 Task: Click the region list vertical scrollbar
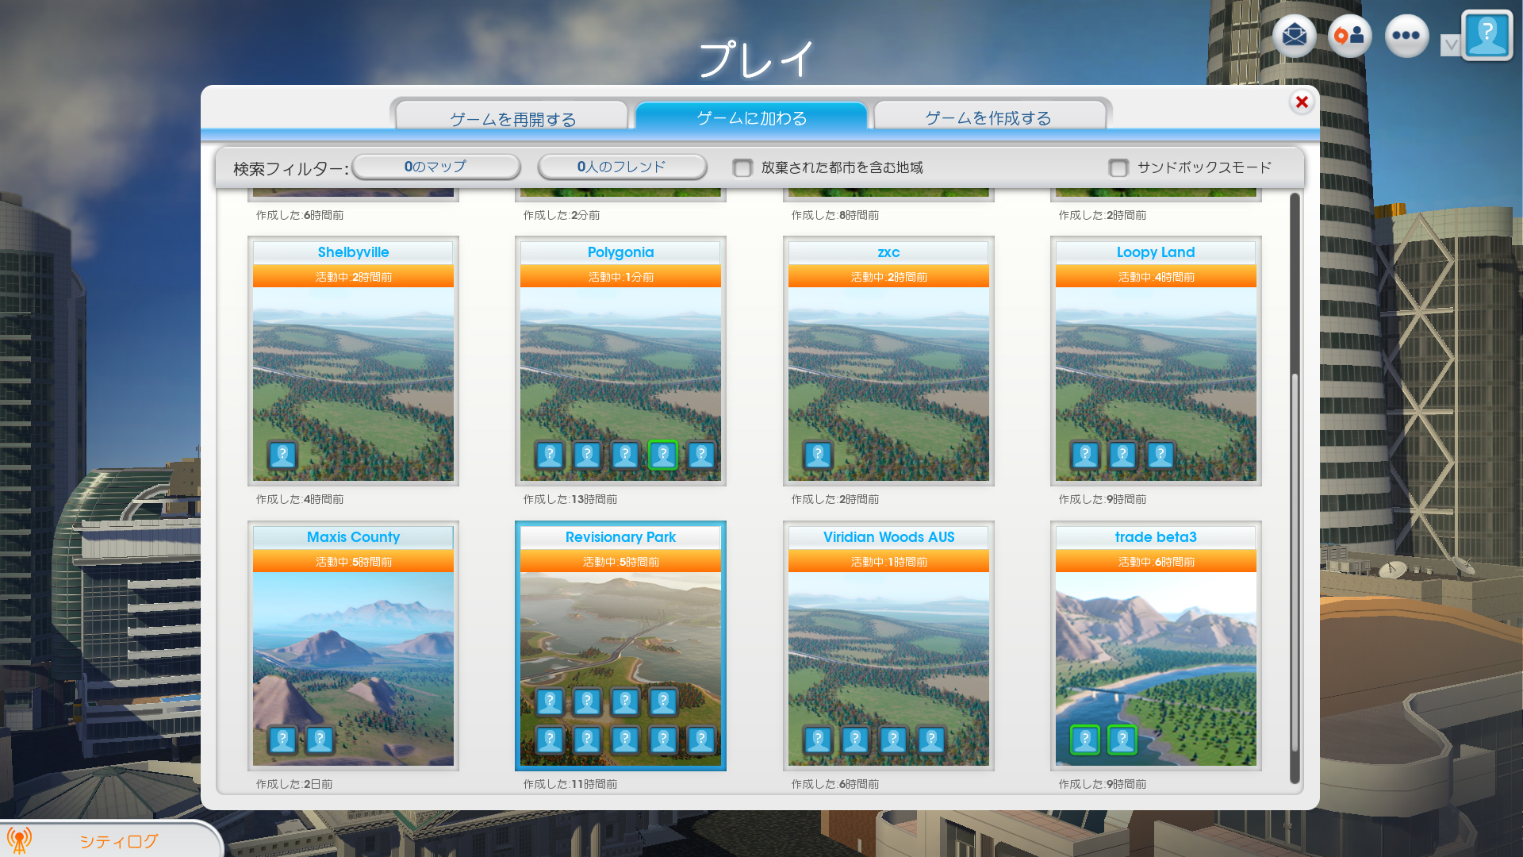pyautogui.click(x=1295, y=563)
